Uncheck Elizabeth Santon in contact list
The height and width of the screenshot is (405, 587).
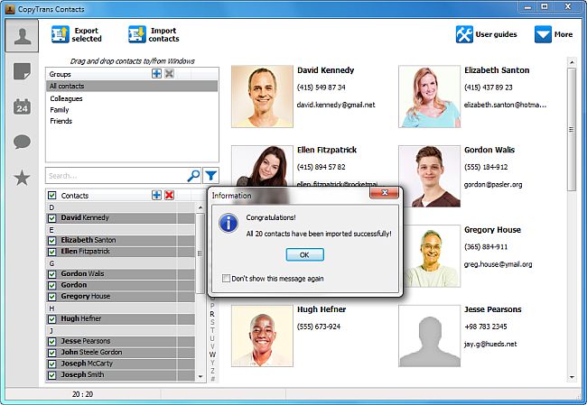click(x=52, y=241)
